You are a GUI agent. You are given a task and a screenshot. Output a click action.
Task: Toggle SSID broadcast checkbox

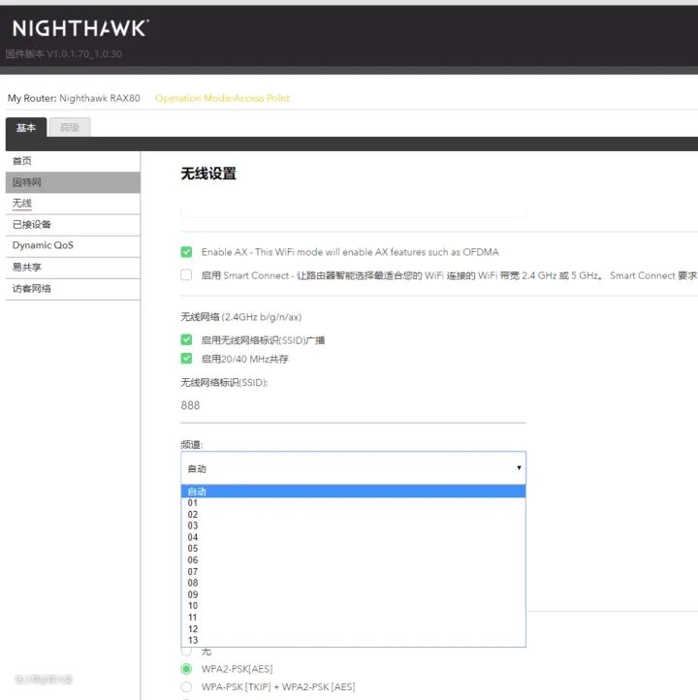pos(186,339)
